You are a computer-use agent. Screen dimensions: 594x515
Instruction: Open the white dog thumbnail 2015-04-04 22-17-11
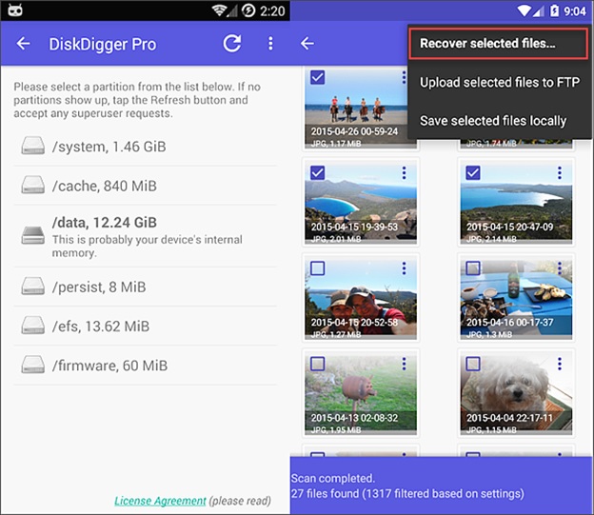point(516,395)
